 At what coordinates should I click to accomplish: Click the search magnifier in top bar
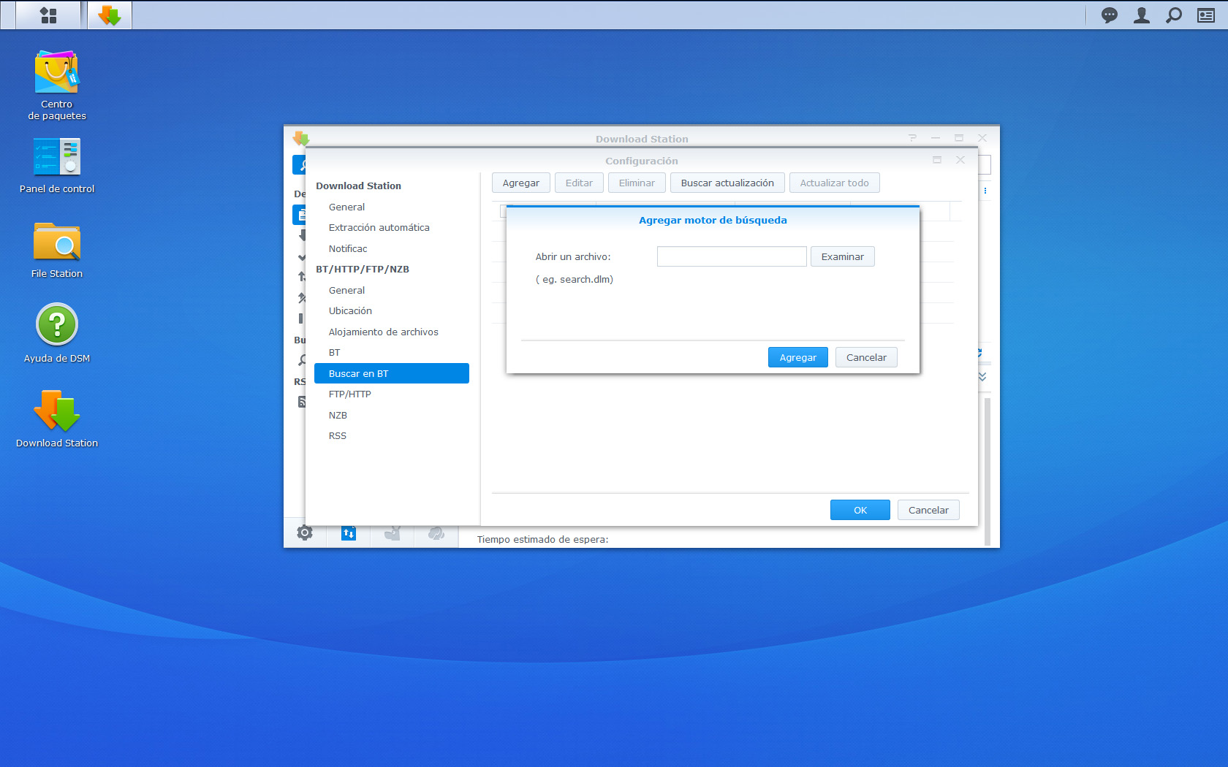(1174, 15)
